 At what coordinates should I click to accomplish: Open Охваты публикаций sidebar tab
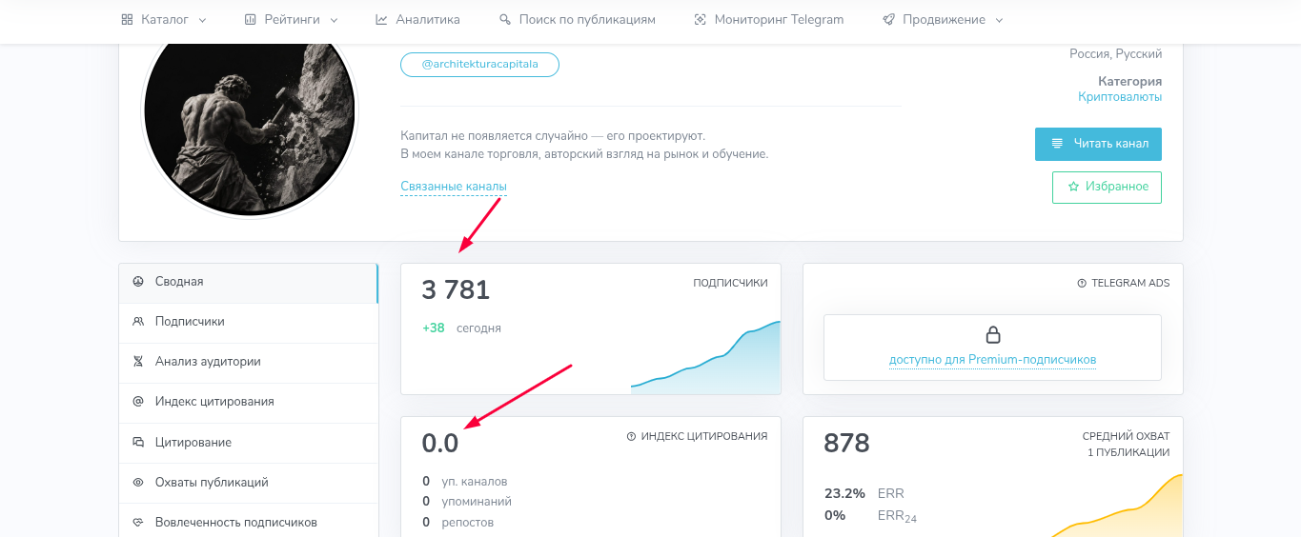coord(248,483)
